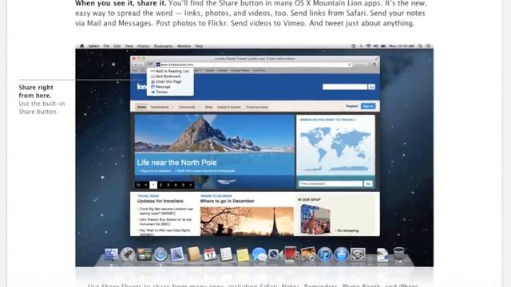Click 'Updates for travellers' heading
The width and height of the screenshot is (511, 287).
(x=160, y=201)
